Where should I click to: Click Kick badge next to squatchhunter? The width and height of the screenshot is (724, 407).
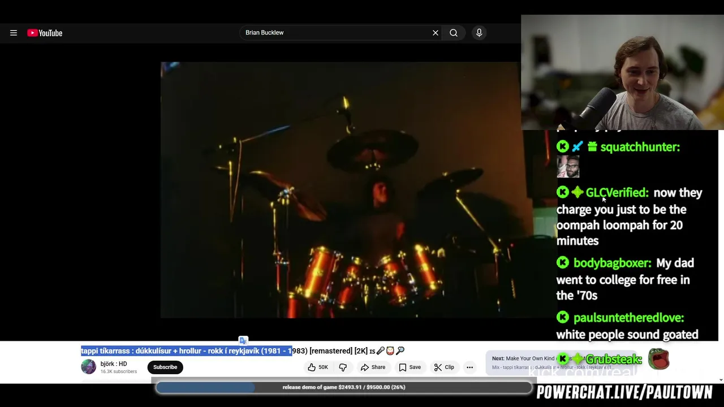pos(562,147)
